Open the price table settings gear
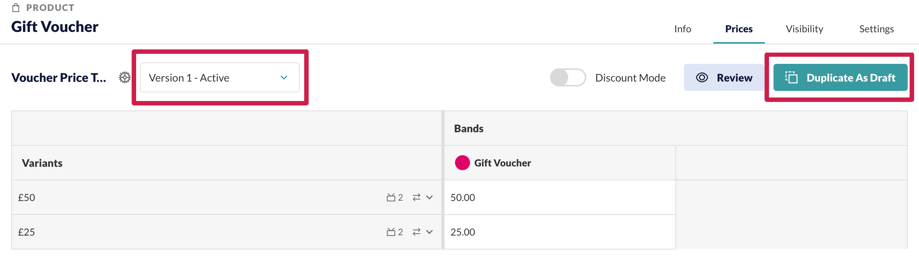The width and height of the screenshot is (919, 269). coord(125,78)
